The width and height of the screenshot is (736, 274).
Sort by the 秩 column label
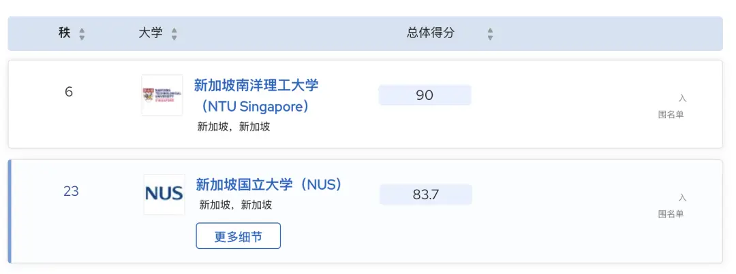click(x=65, y=33)
